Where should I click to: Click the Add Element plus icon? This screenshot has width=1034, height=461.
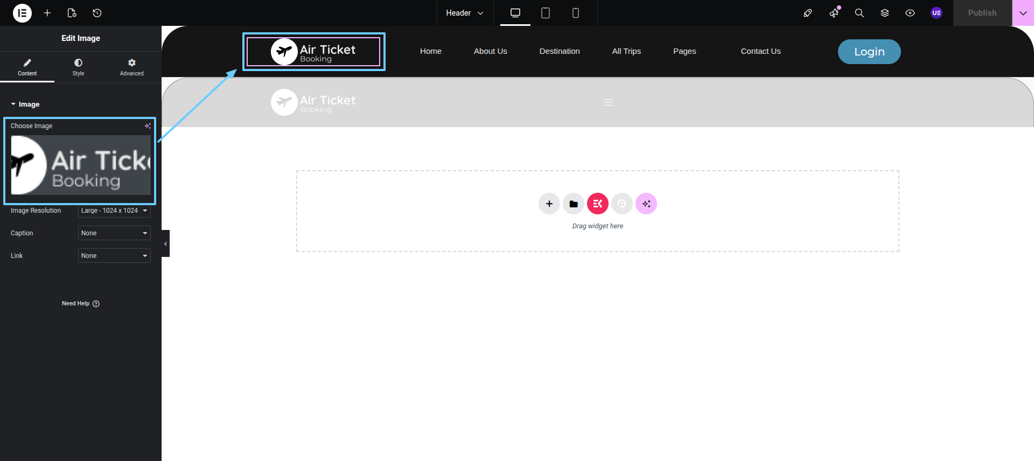pos(47,13)
